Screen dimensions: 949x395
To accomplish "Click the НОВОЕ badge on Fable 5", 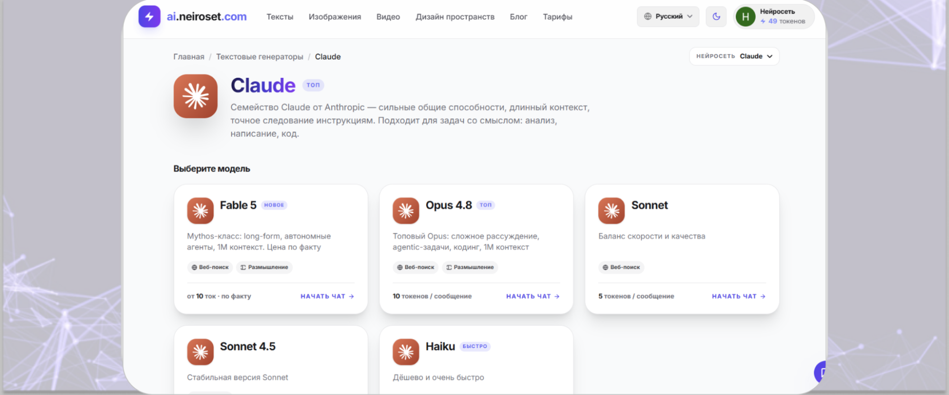I will click(x=274, y=205).
